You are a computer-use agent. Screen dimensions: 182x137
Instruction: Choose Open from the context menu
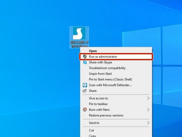116,51
